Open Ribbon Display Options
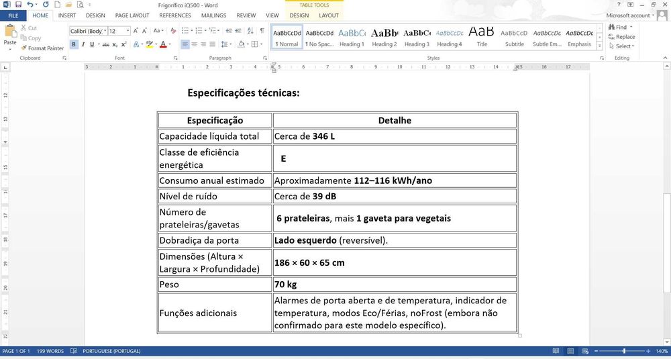This screenshot has width=671, height=359. (630, 4)
